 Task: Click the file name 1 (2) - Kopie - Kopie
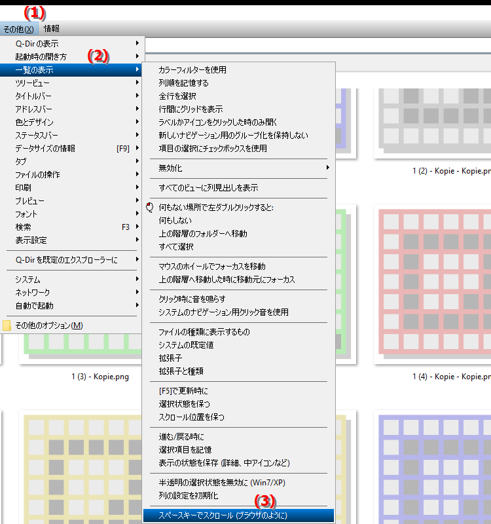pyautogui.click(x=452, y=171)
